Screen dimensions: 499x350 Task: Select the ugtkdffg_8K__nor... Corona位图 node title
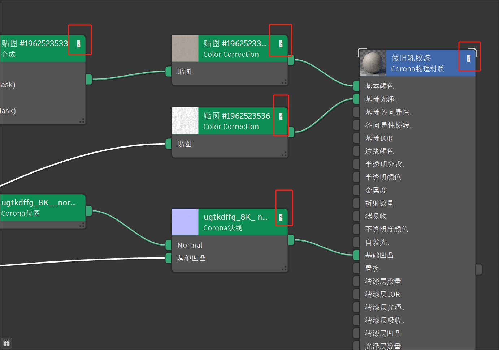point(38,203)
